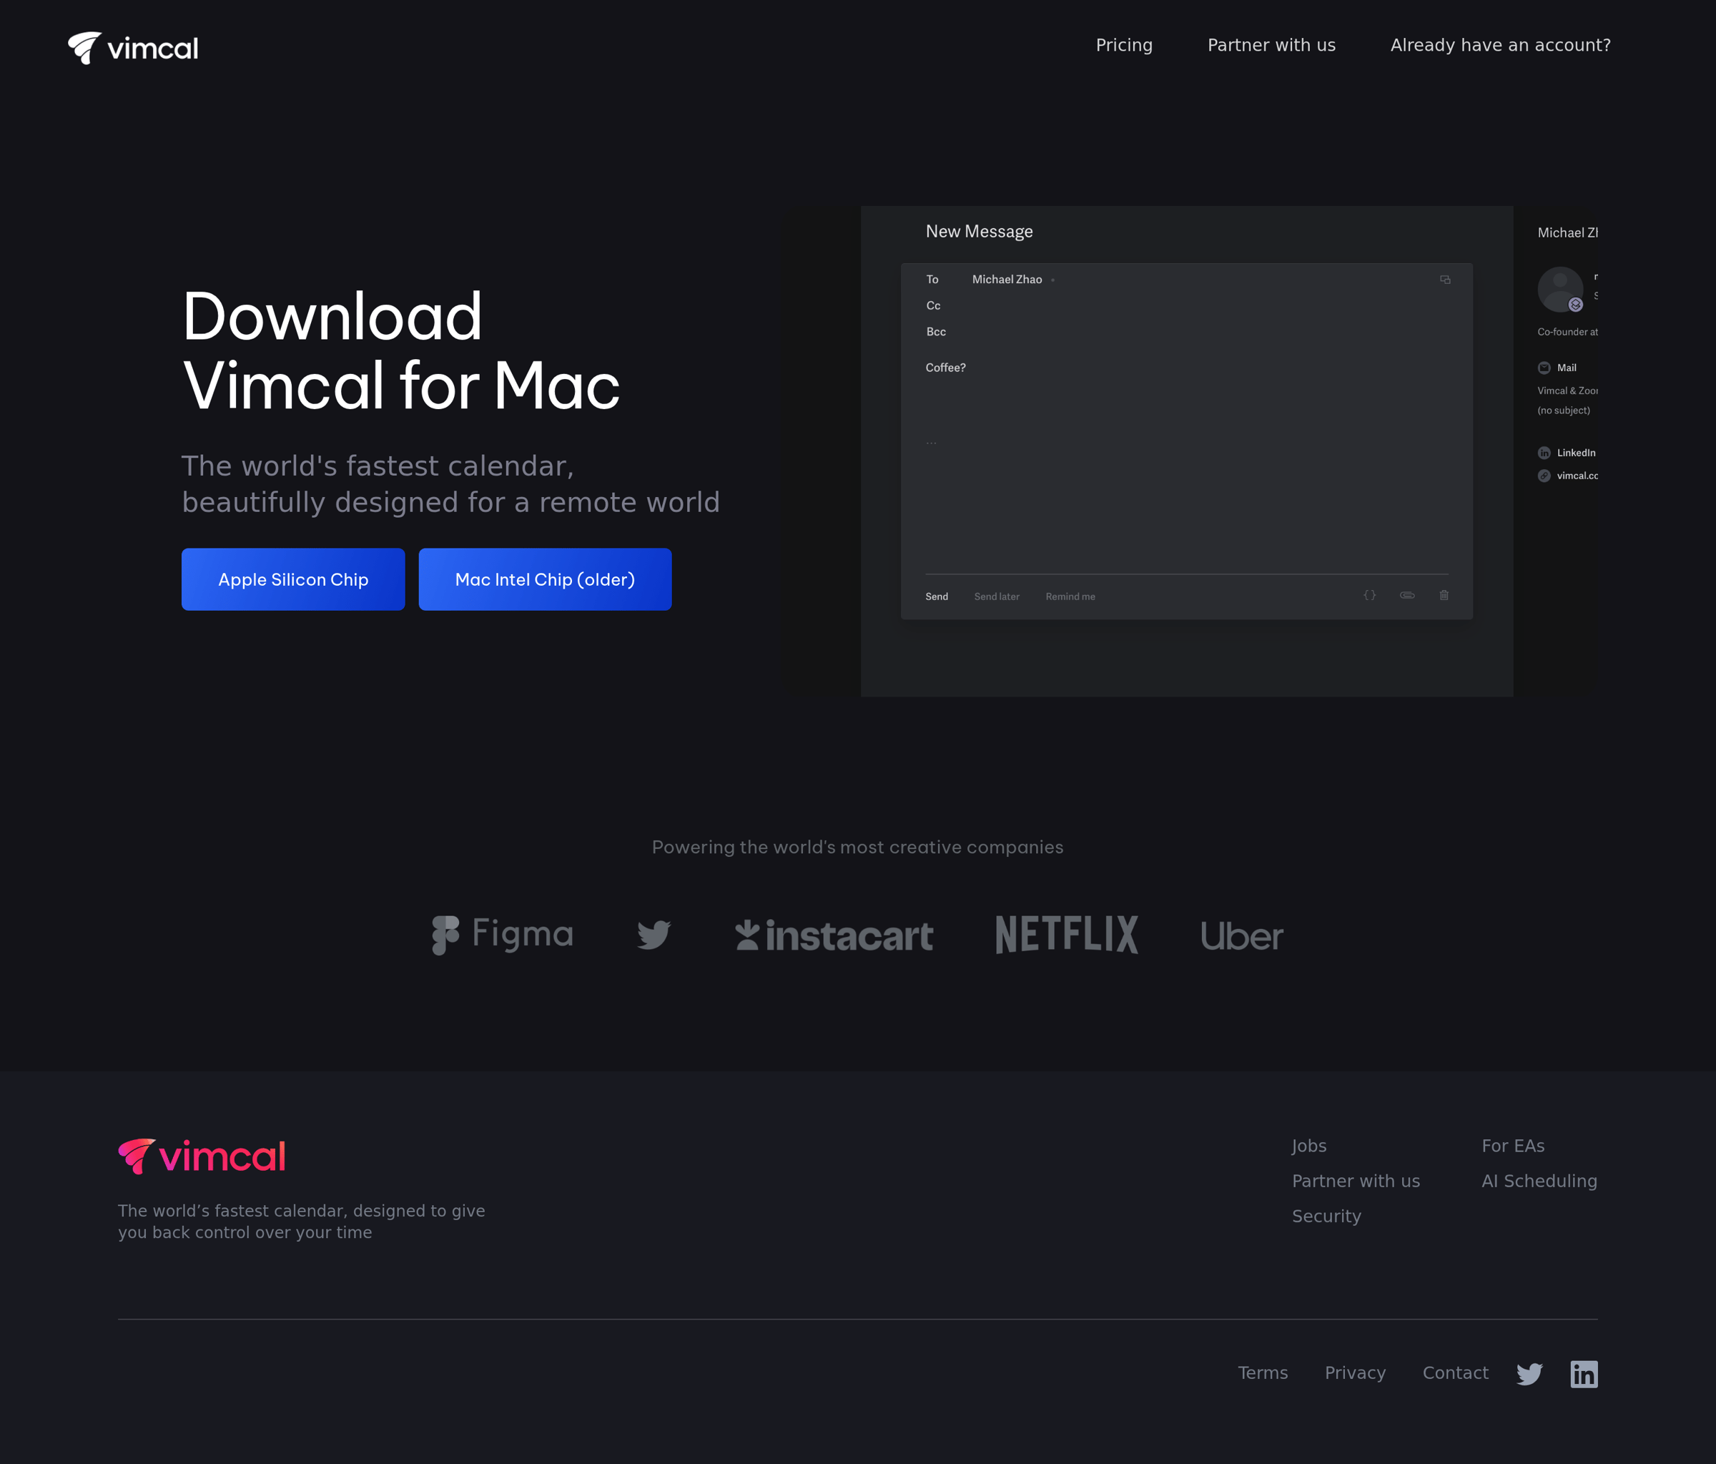This screenshot has width=1716, height=1464.
Task: Click the LinkedIn icon in the contact sidebar
Action: click(1544, 453)
